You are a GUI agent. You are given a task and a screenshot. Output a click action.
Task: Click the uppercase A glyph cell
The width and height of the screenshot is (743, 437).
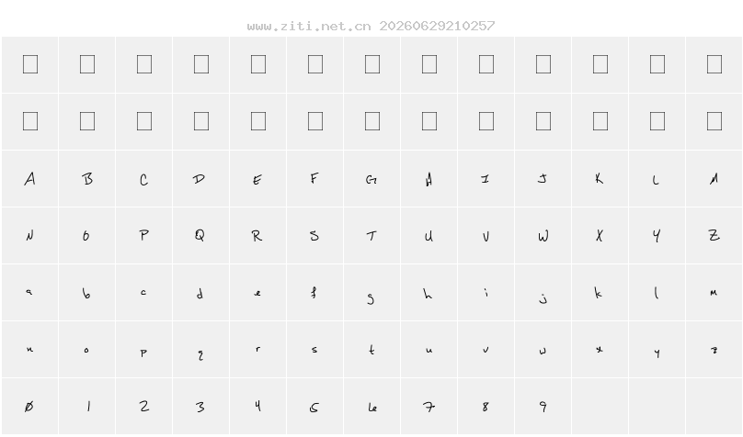click(29, 179)
